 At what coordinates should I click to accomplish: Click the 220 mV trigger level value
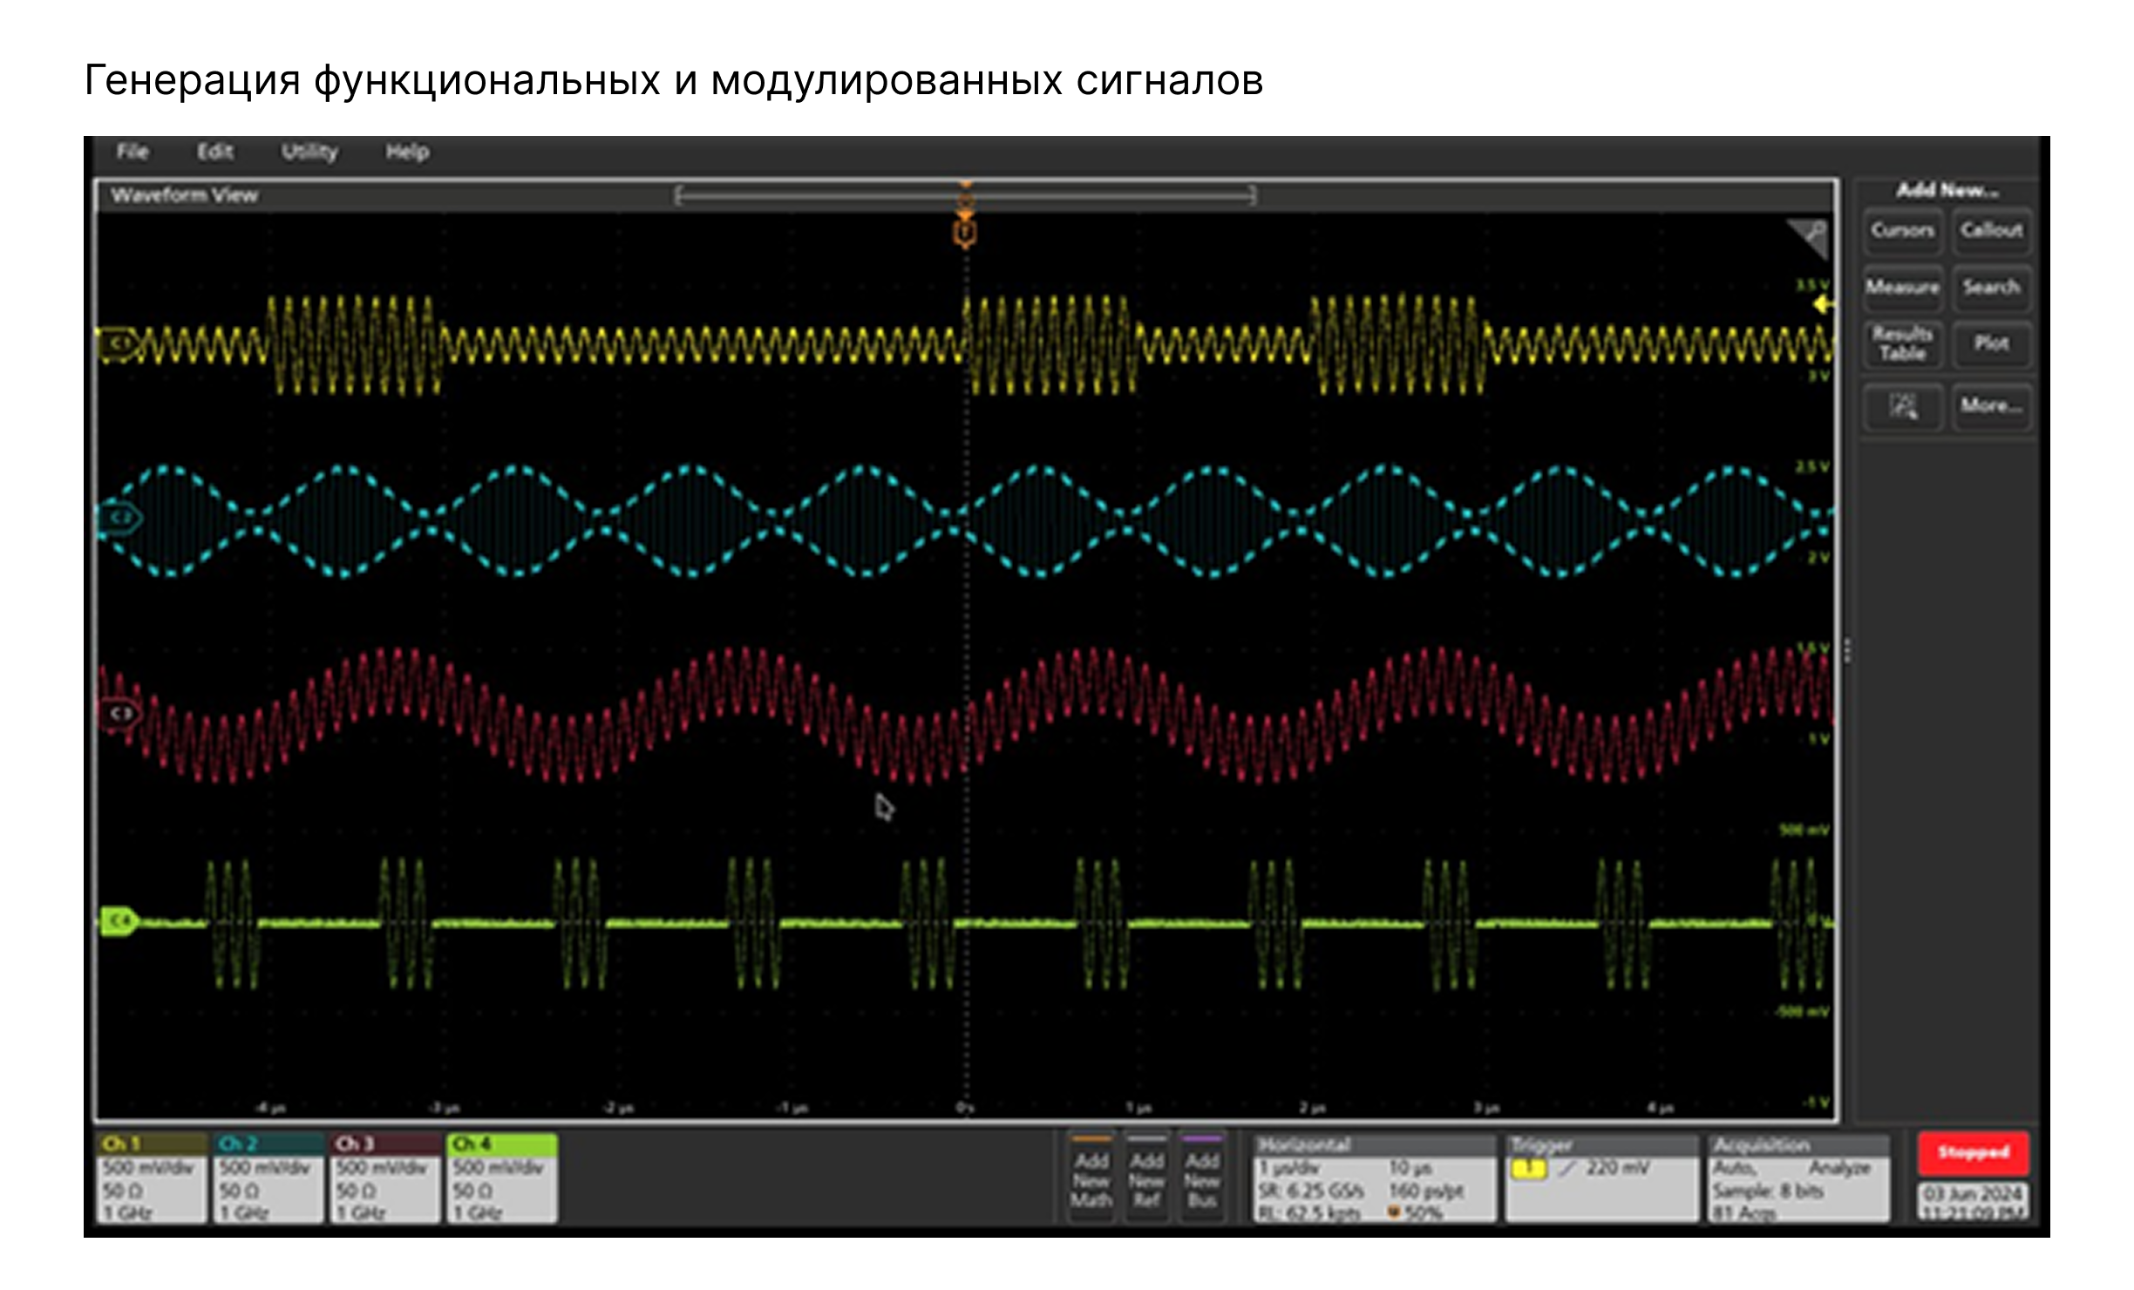click(1617, 1168)
